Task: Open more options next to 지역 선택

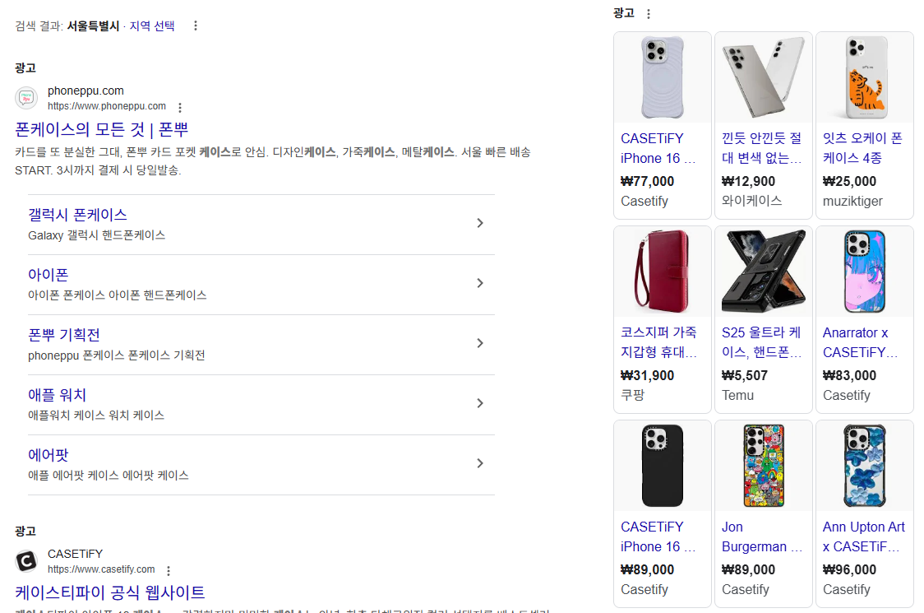Action: pos(196,26)
